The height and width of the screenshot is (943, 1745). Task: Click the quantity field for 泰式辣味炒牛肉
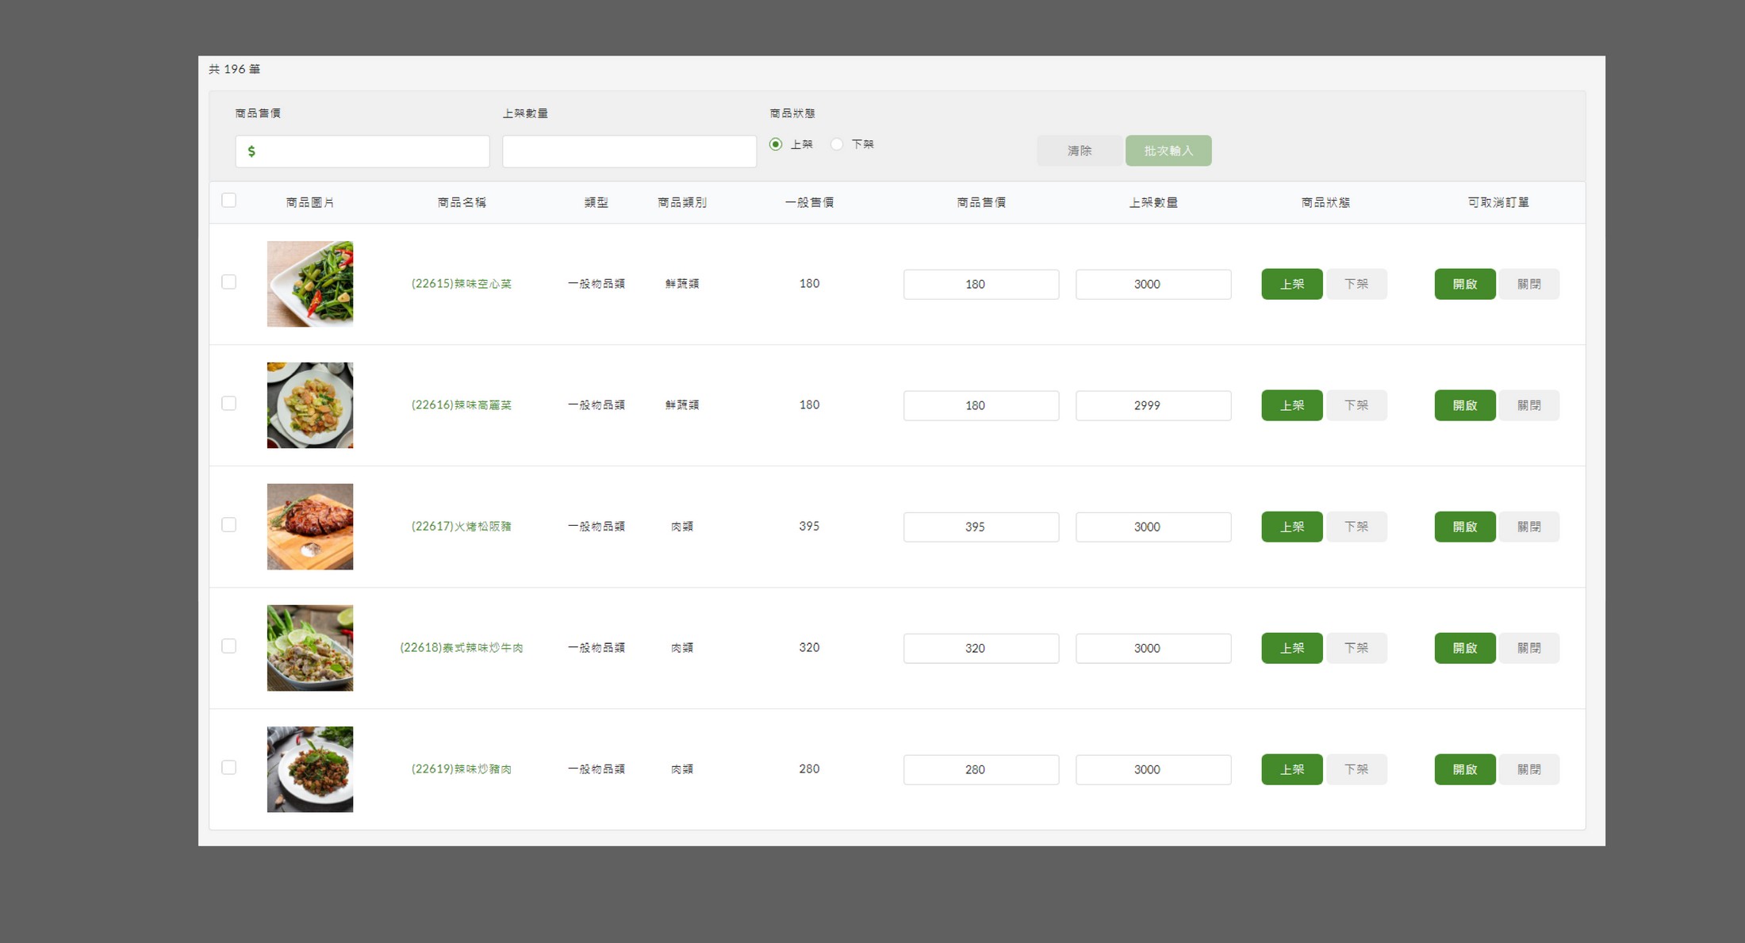(x=1153, y=648)
